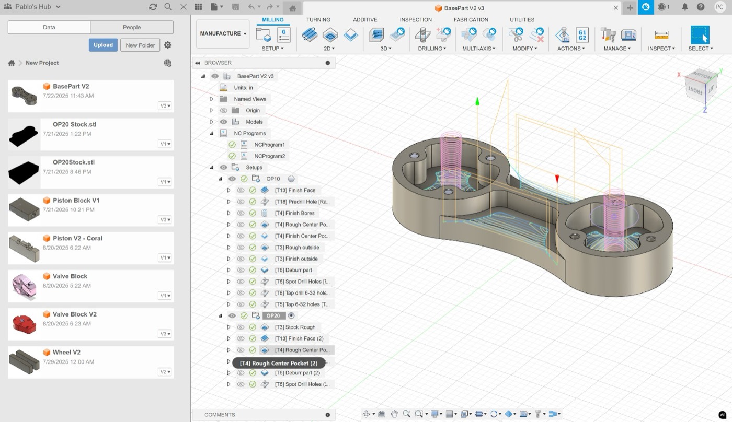Click the Measure icon under Inspect
Viewport: 732px width, 422px height.
pos(661,35)
